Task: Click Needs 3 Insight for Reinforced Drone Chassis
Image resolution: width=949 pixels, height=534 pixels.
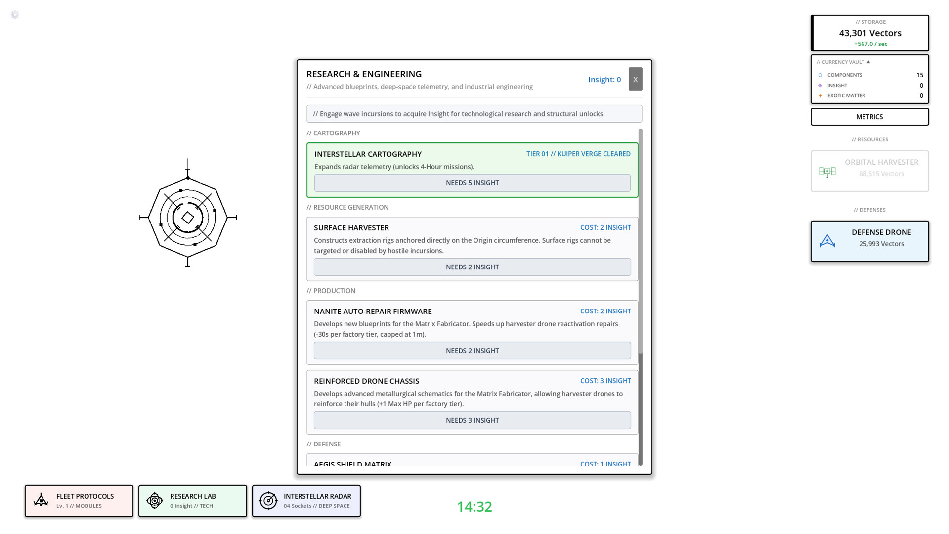Action: click(472, 420)
